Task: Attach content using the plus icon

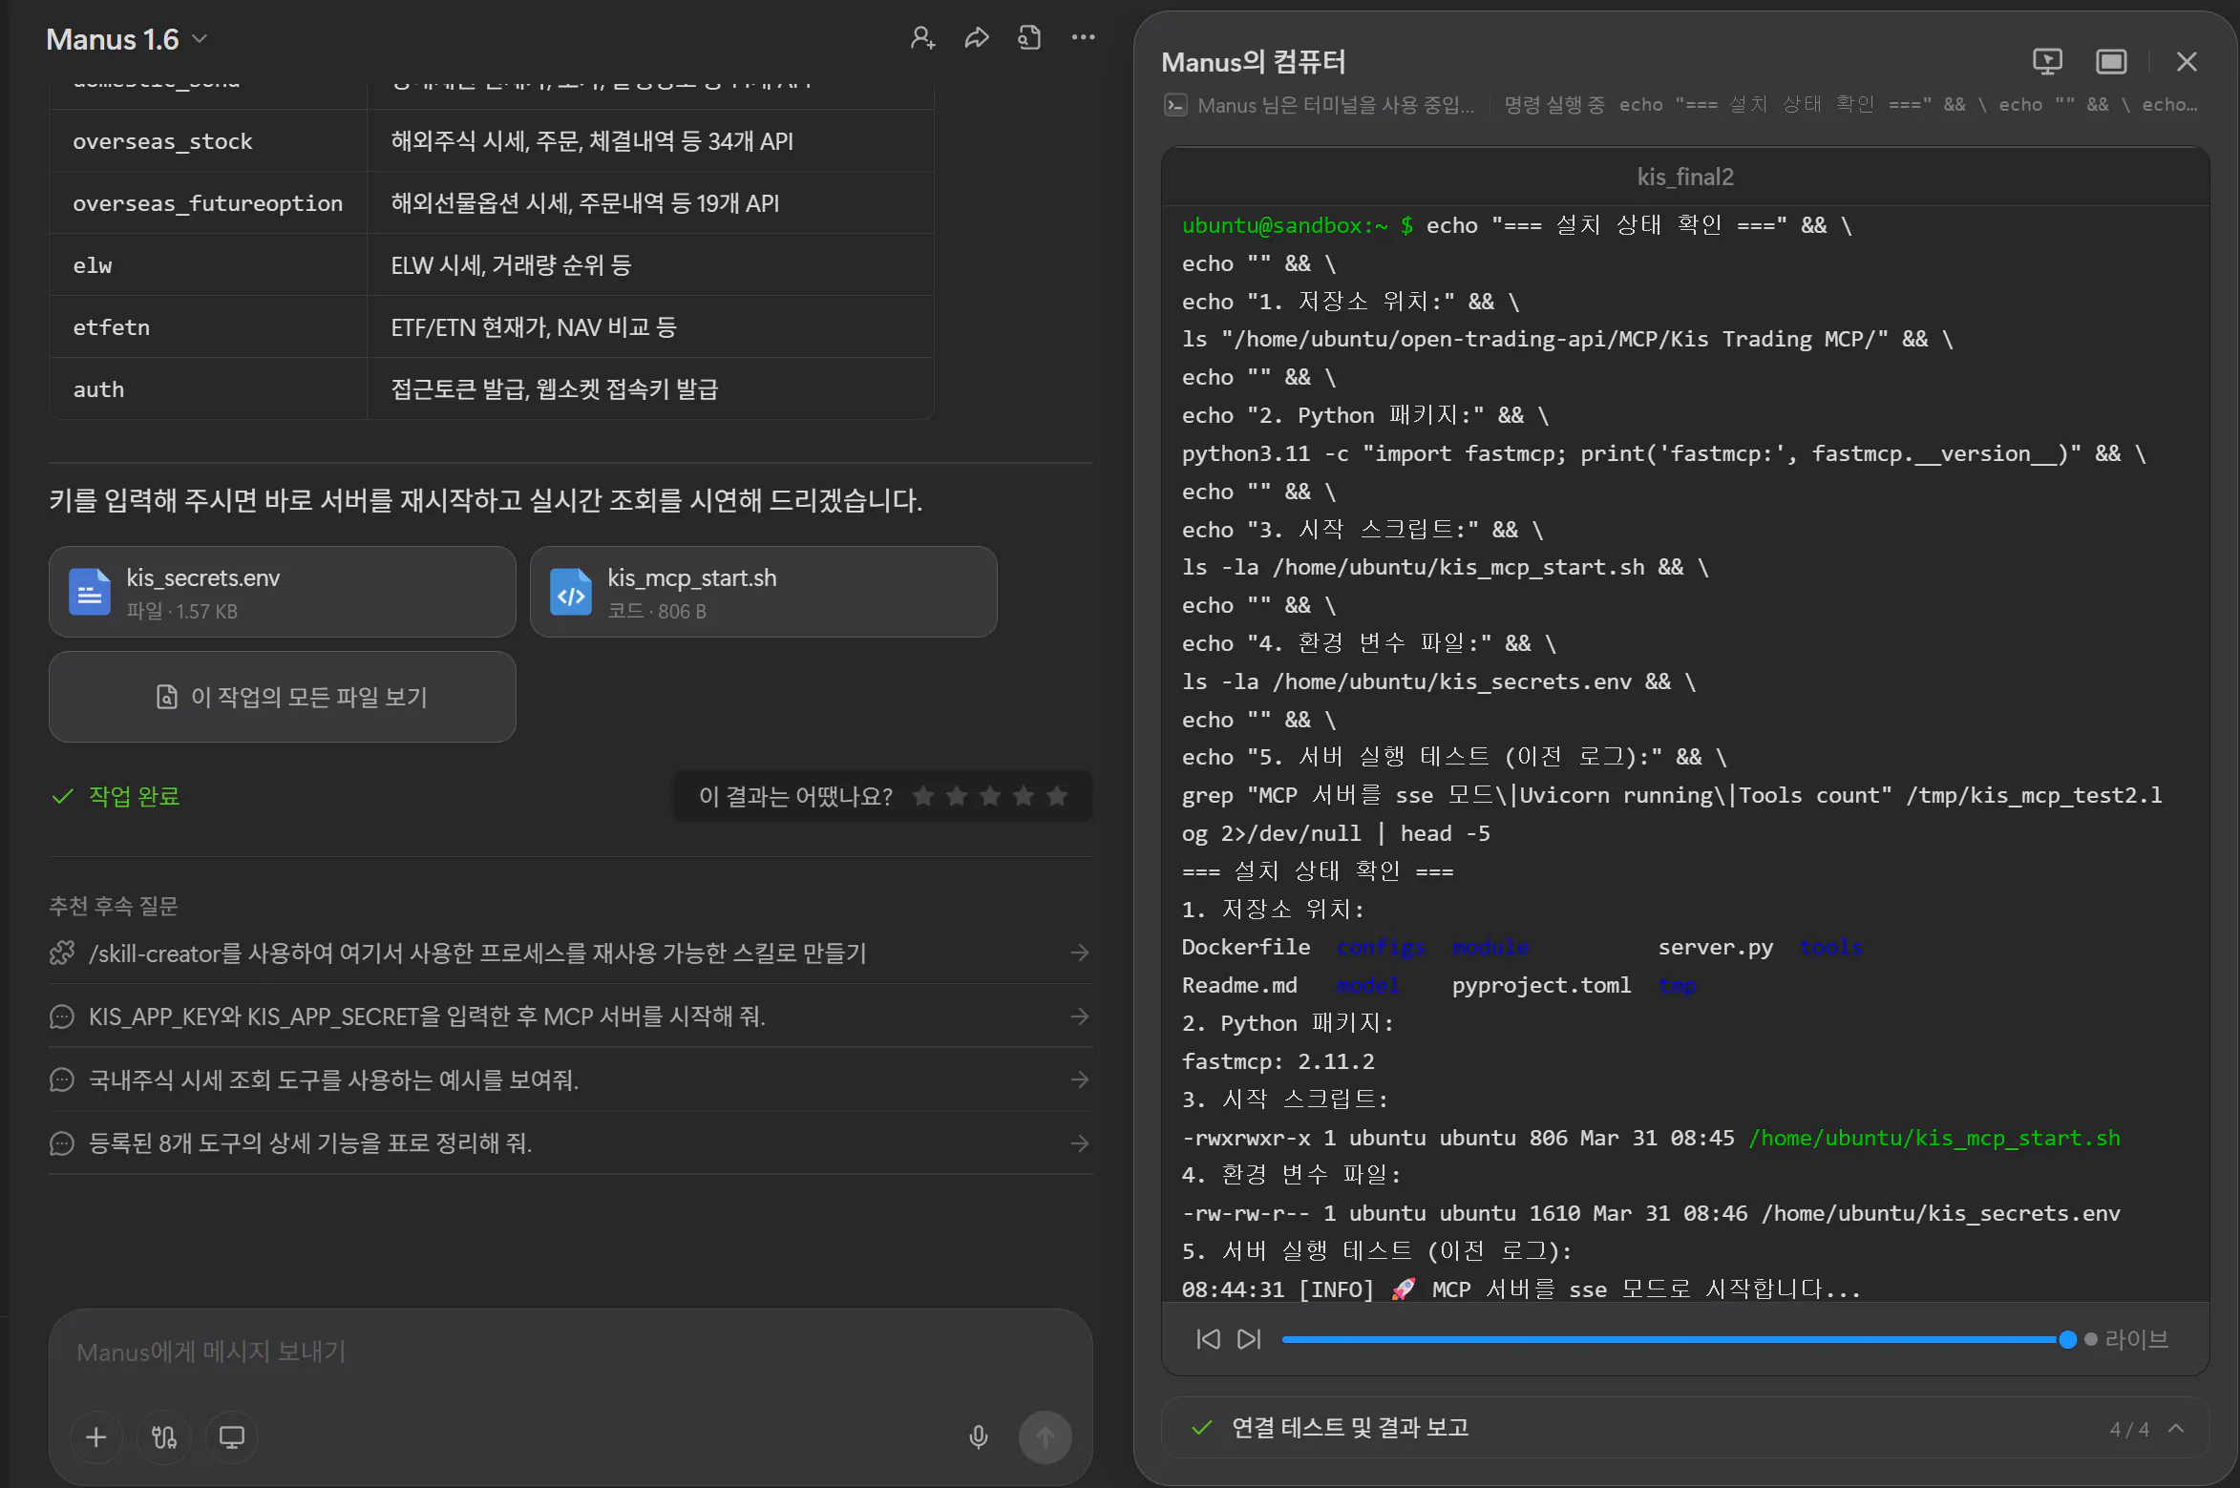Action: (x=95, y=1436)
